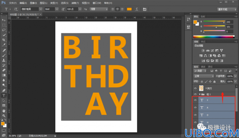This screenshot has height=138, width=239.
Task: Open the History panel icon
Action: [x=188, y=19]
